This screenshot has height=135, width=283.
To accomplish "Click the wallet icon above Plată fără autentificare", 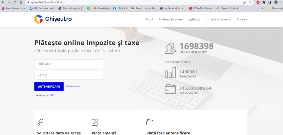I will pos(150,122).
